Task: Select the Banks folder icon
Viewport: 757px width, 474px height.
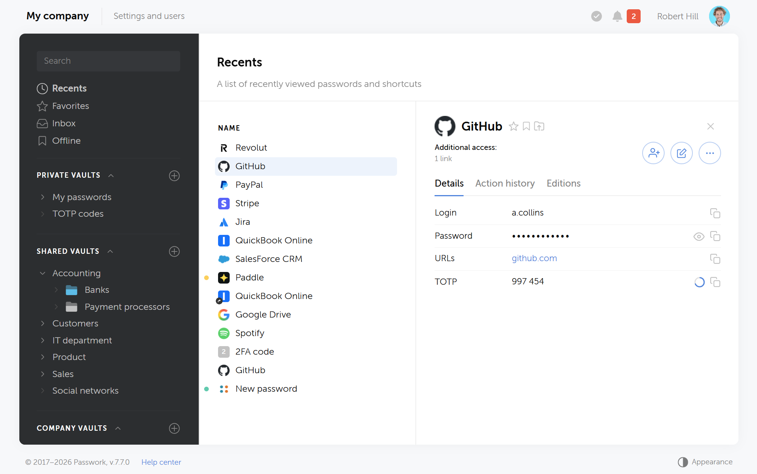Action: pyautogui.click(x=72, y=290)
